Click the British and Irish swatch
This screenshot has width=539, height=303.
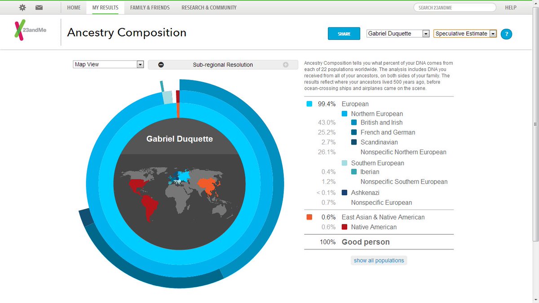[354, 123]
